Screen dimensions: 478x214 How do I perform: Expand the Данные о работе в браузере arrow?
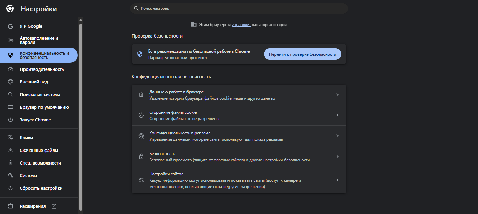pyautogui.click(x=337, y=95)
